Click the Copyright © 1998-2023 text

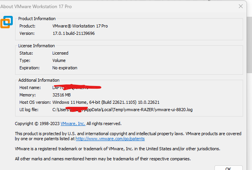(37, 124)
